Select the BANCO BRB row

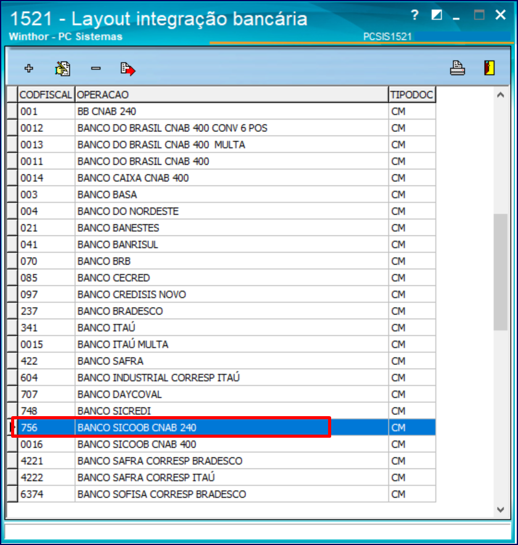click(227, 261)
